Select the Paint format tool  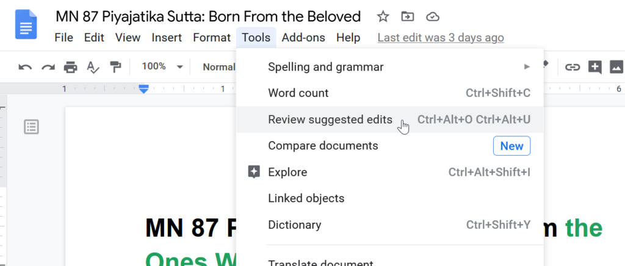115,67
